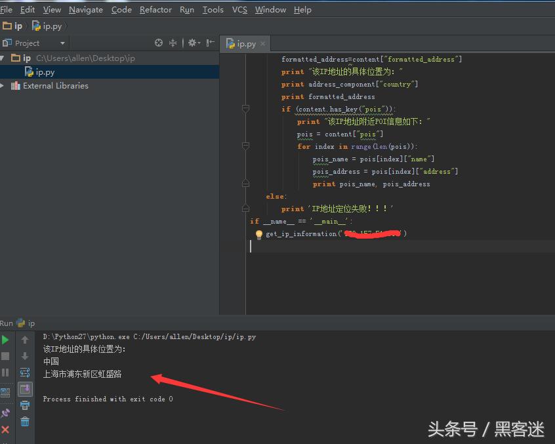Select ip.py file in project tree

pos(45,72)
